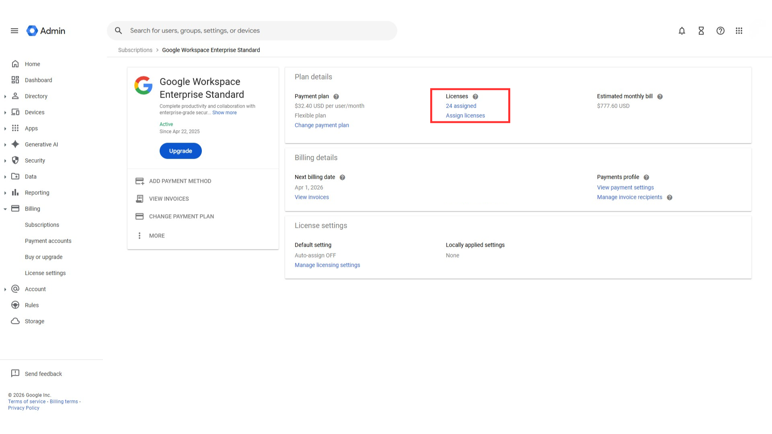772x434 pixels.
Task: Click Manage invoice recipients link
Action: coord(629,197)
